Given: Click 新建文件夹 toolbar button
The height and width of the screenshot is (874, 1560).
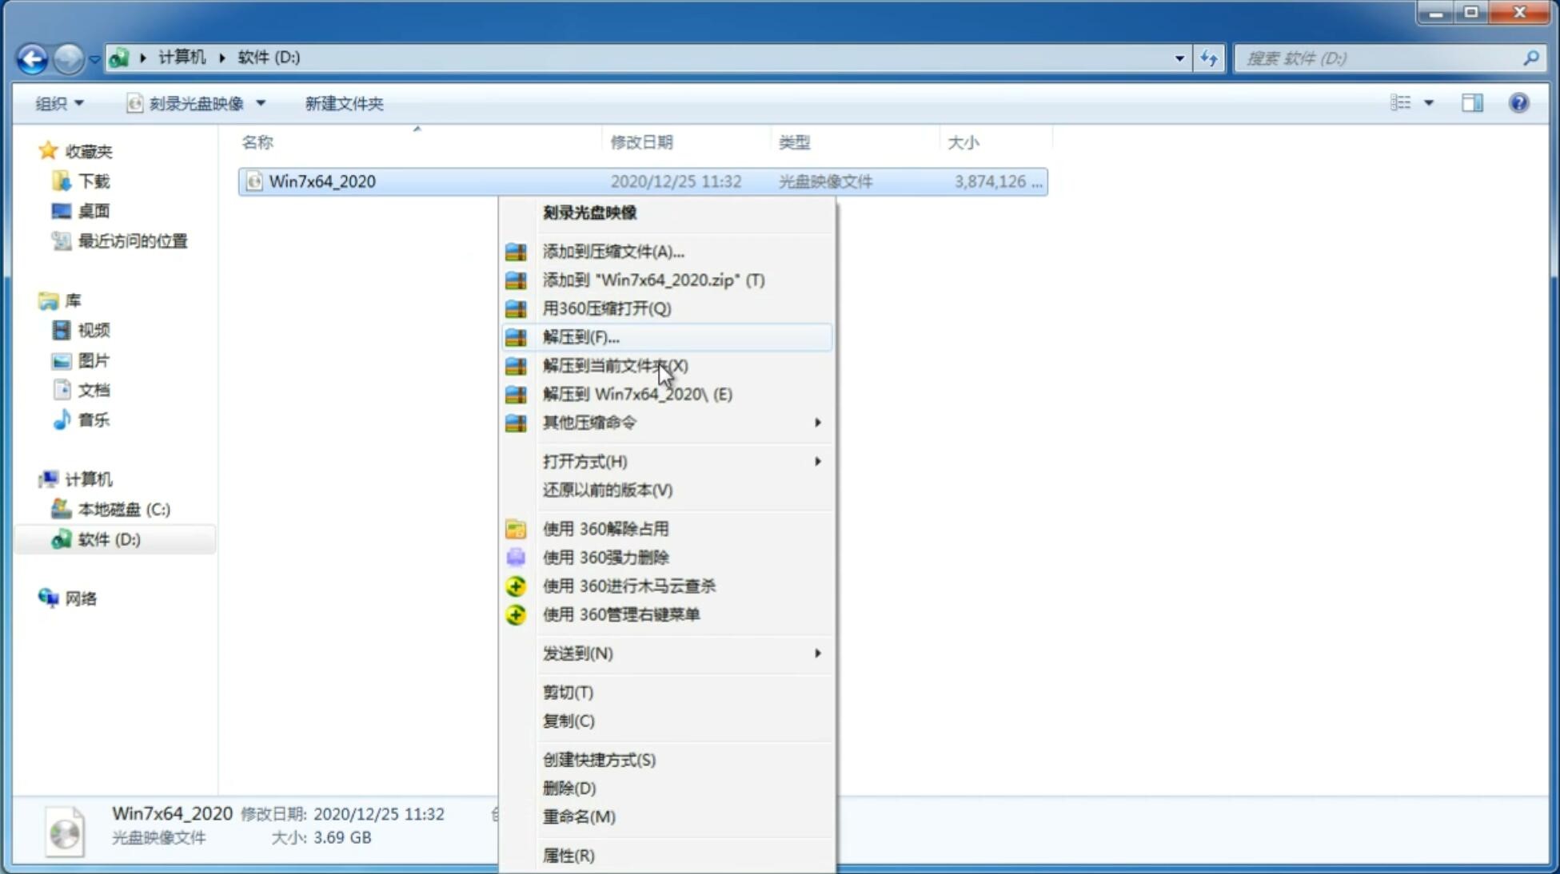Looking at the screenshot, I should 344,103.
